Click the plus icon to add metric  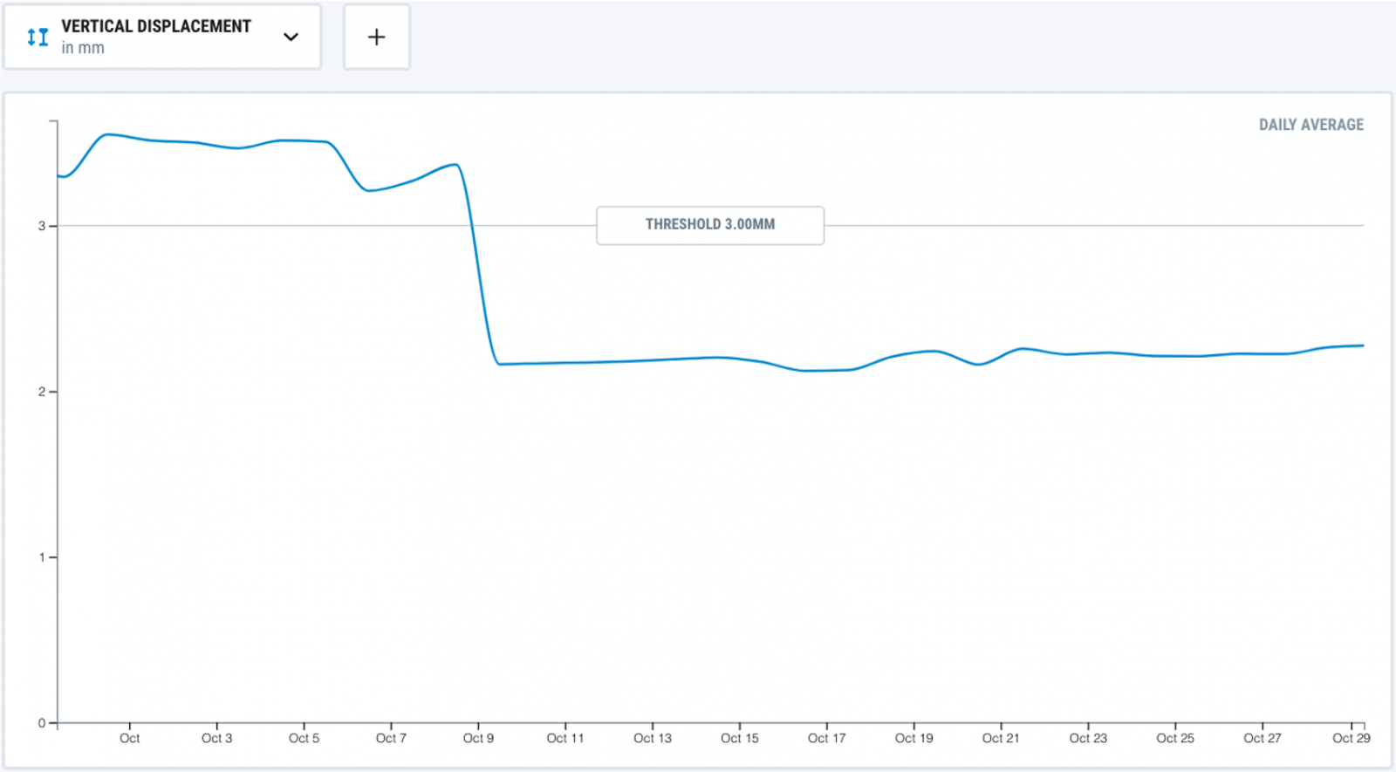pos(376,37)
